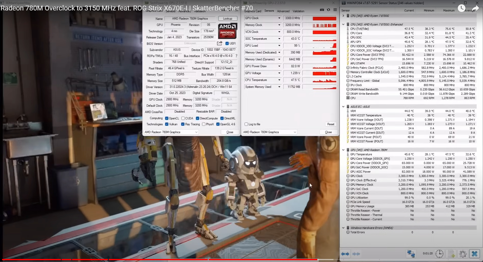Click the lightning icon beside CPU Core Power
This screenshot has width=483, height=262.
(x=348, y=55)
